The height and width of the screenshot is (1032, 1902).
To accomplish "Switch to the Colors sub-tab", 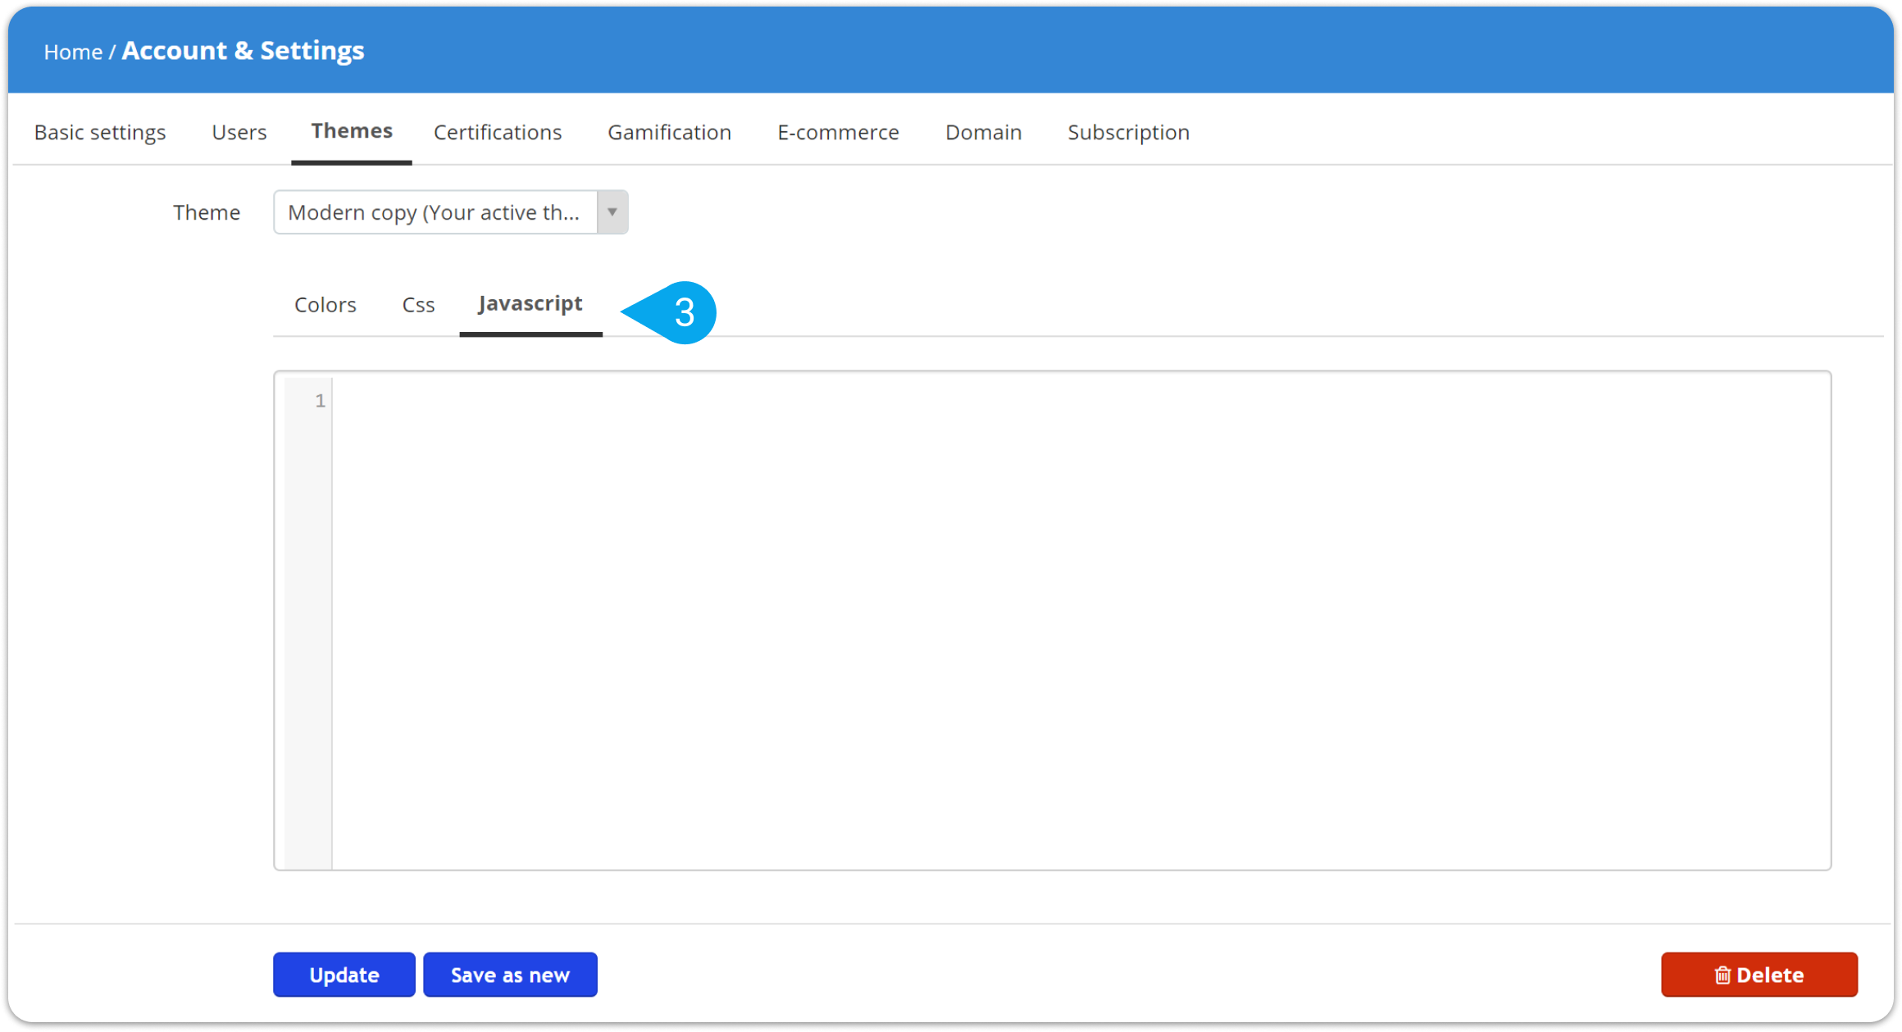I will click(x=325, y=305).
